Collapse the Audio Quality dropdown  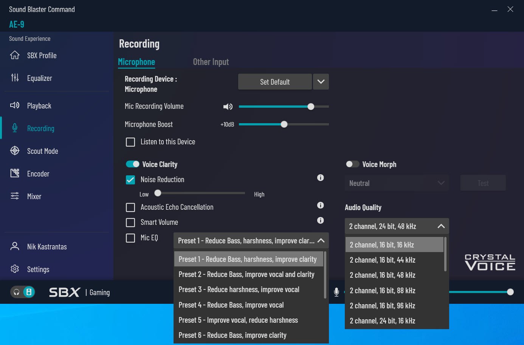coord(441,226)
